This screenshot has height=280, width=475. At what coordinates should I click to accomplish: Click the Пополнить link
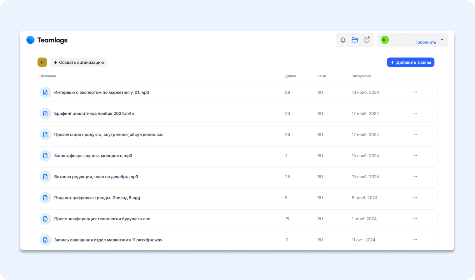[425, 42]
